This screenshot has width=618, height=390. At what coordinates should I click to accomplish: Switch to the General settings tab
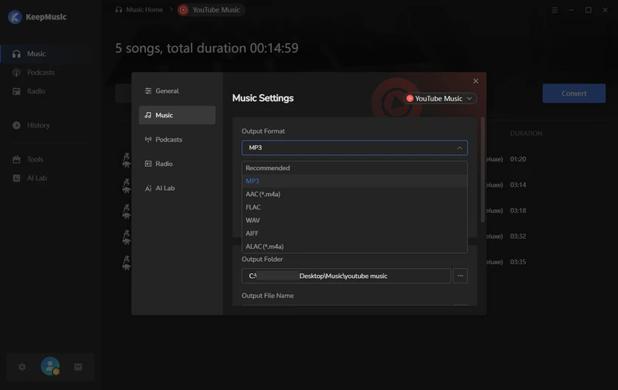(x=167, y=91)
